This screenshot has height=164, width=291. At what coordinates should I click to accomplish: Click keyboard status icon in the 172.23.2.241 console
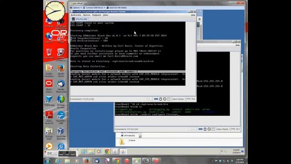pyautogui.click(x=201, y=129)
